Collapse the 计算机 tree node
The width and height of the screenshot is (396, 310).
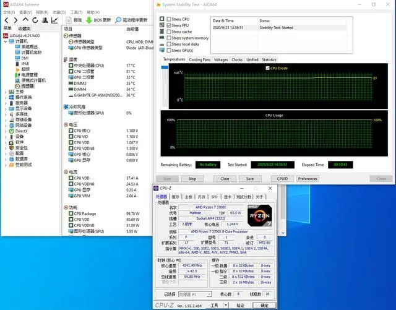click(6, 41)
